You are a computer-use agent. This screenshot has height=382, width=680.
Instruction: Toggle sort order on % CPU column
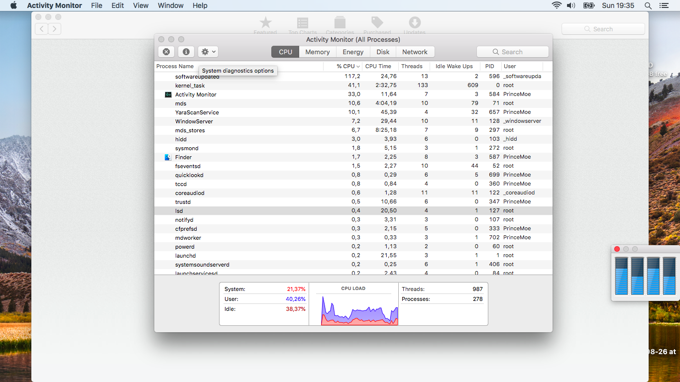pos(343,66)
